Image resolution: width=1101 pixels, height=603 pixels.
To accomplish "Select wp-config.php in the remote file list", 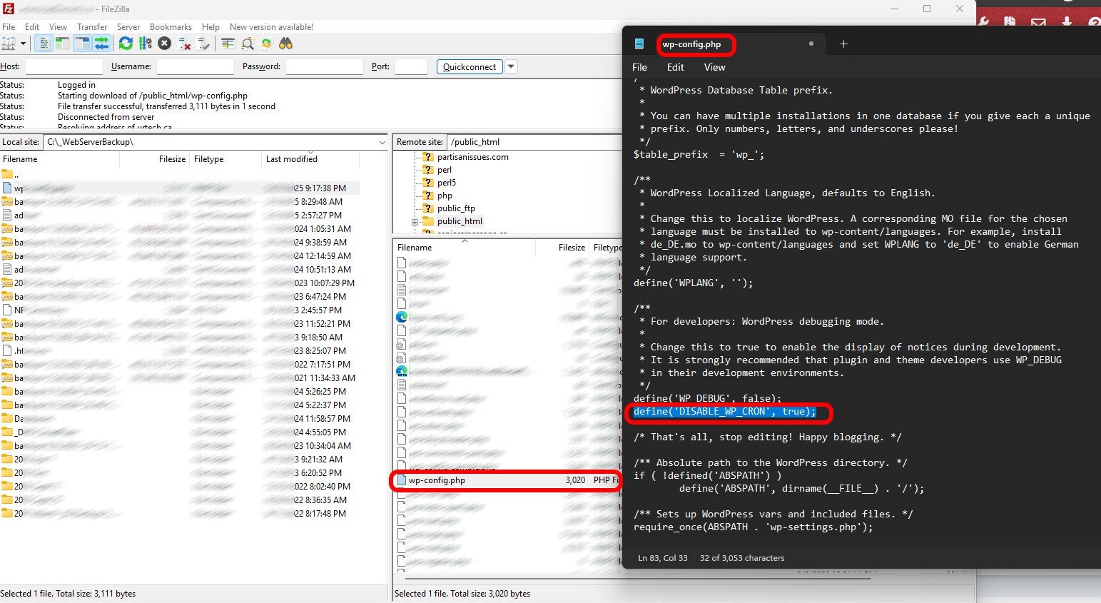I will pyautogui.click(x=437, y=480).
